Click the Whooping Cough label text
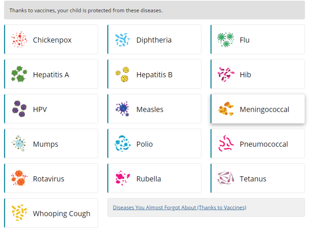This screenshot has width=309, height=241. (x=61, y=214)
